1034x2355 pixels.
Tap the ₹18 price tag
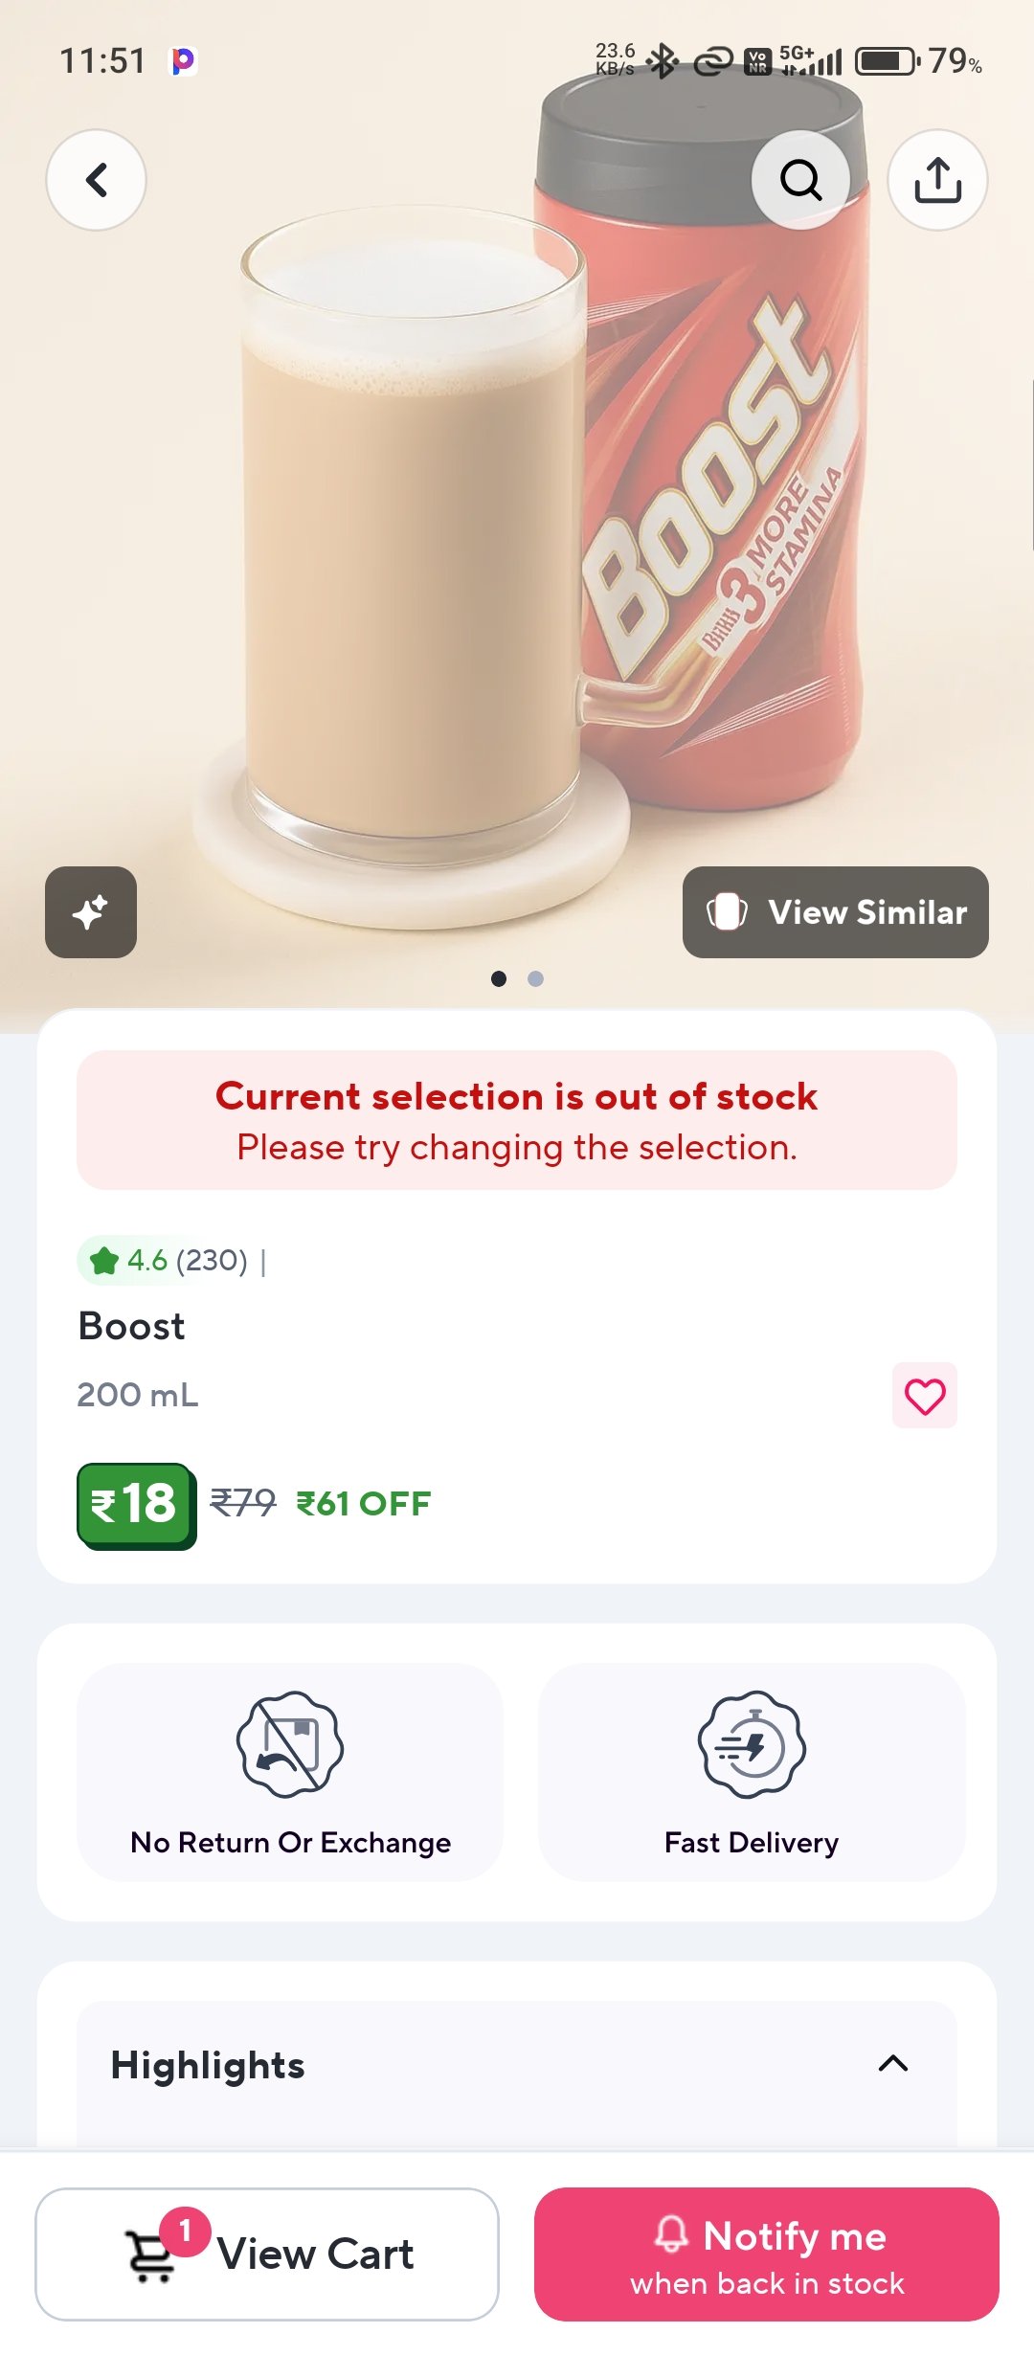(135, 1504)
